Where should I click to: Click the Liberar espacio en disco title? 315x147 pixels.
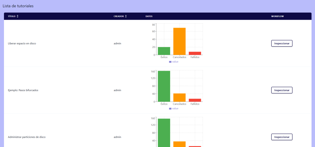[x=22, y=44]
